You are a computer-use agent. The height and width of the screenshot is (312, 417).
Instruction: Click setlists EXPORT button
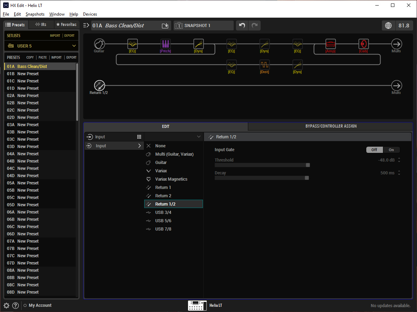click(x=69, y=36)
